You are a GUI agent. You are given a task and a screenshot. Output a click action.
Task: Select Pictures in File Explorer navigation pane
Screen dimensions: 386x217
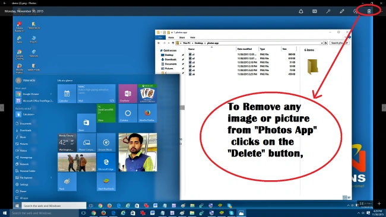pos(167,68)
